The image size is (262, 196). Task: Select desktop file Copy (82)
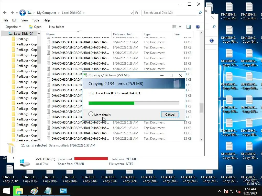229,174
